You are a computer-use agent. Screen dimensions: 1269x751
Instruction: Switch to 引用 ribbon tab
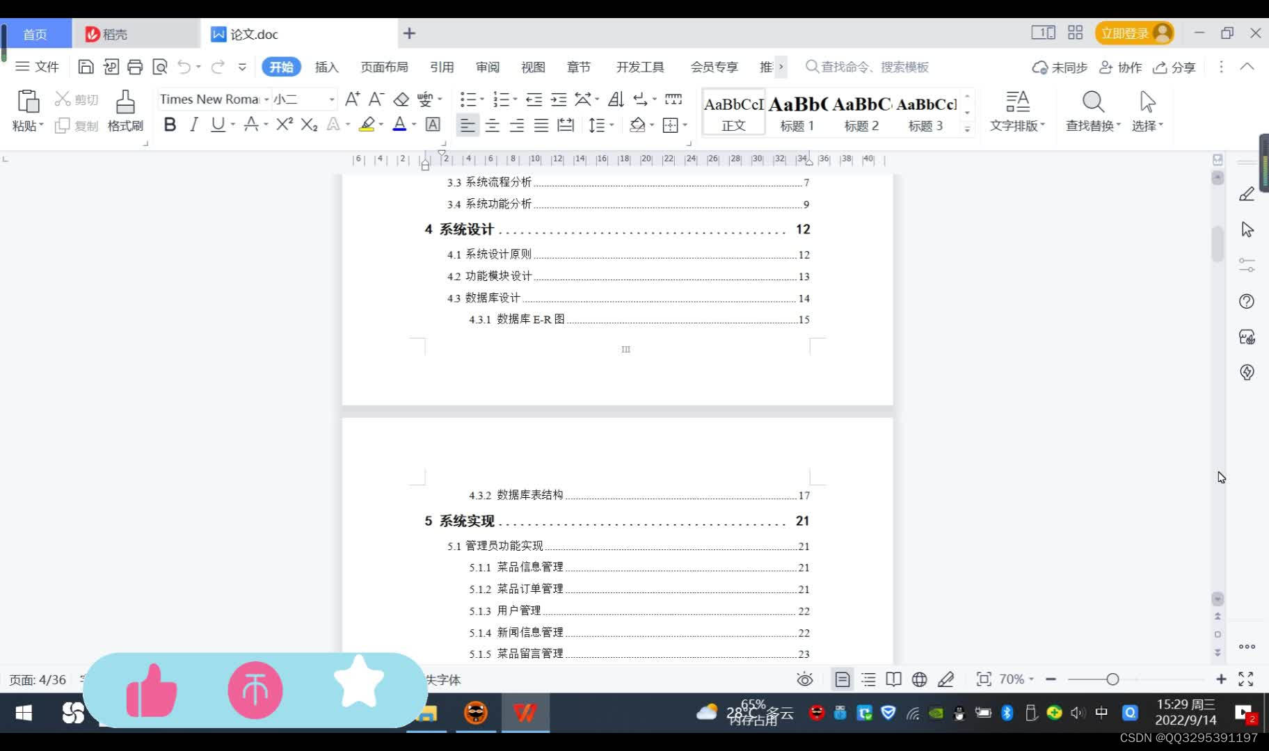click(442, 67)
